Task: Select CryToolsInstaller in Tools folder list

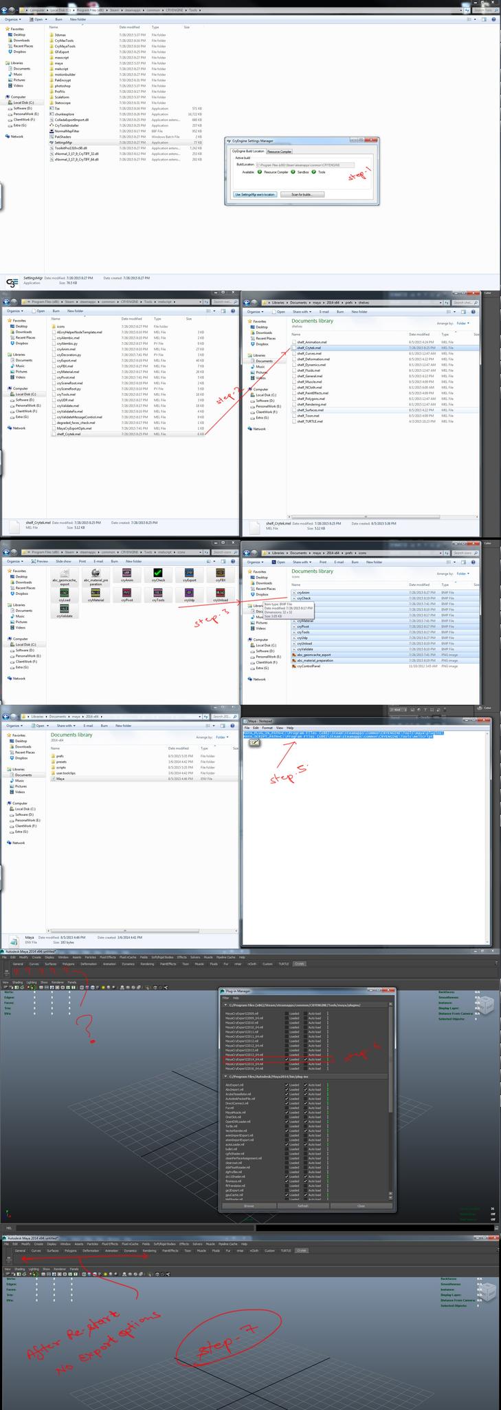Action: click(x=67, y=125)
